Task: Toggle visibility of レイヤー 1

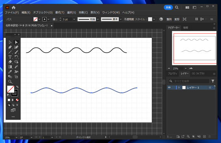Action: 169,88
